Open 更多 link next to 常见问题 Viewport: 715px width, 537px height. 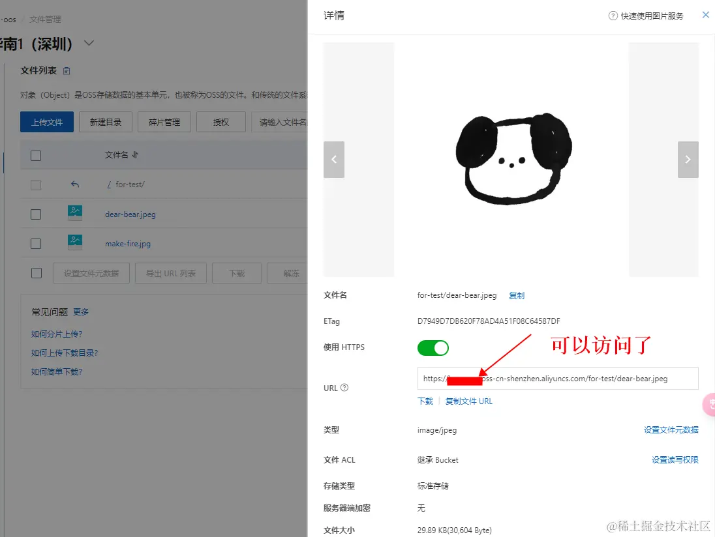(81, 312)
